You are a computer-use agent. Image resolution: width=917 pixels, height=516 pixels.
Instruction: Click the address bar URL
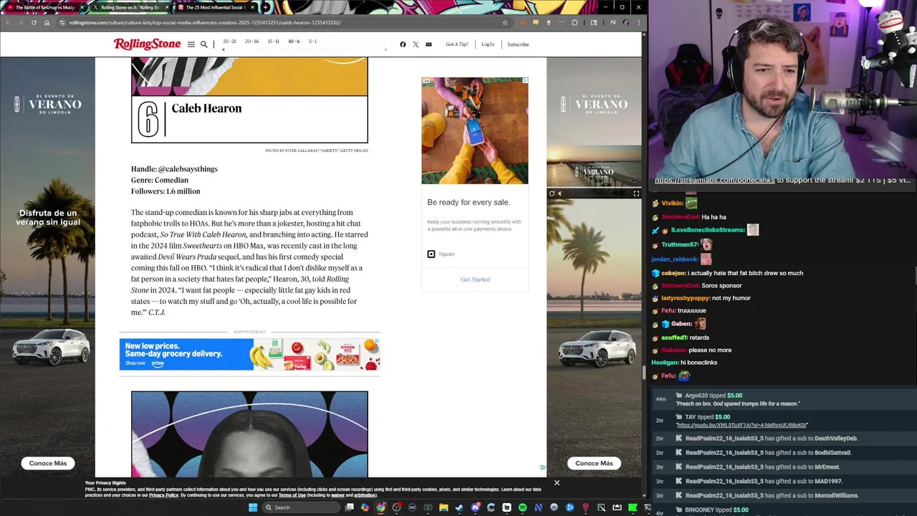pyautogui.click(x=204, y=22)
